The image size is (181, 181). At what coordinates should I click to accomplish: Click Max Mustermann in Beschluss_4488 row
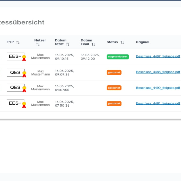point(41,73)
